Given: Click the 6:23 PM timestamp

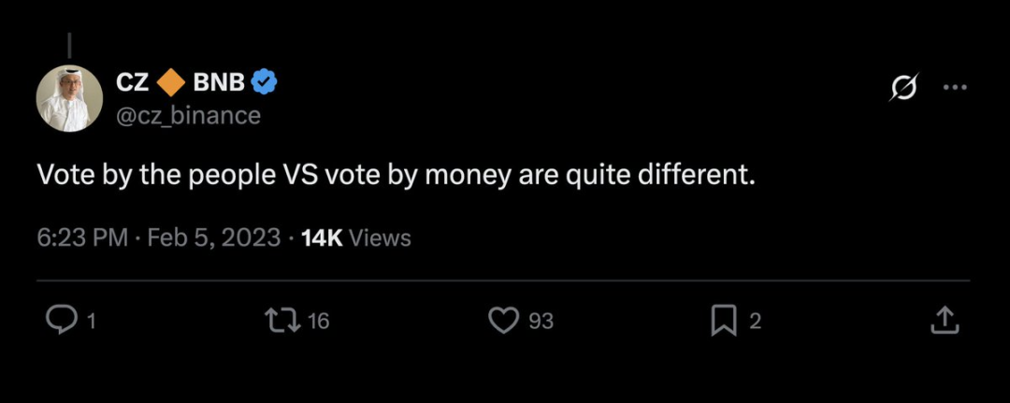Looking at the screenshot, I should pos(82,237).
